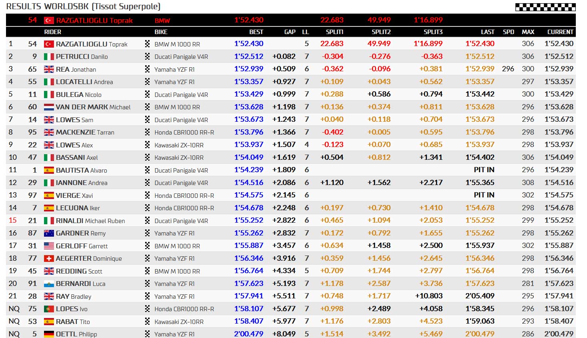Select the checkered flag icon in BULEGA's row
Viewport: 587px width, 338px height.
[147, 95]
